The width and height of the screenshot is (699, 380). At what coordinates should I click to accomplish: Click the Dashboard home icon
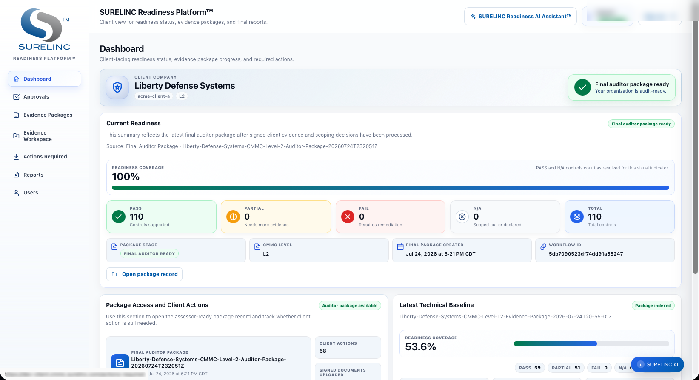(x=16, y=79)
